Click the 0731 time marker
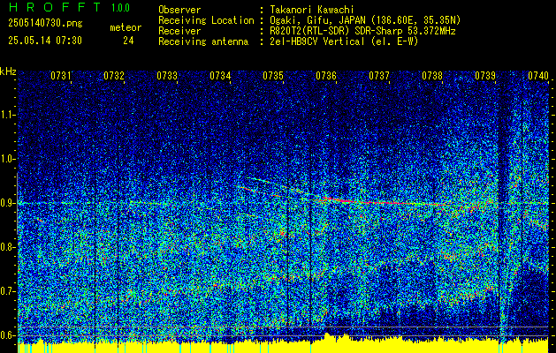556x353 pixels. pos(61,76)
